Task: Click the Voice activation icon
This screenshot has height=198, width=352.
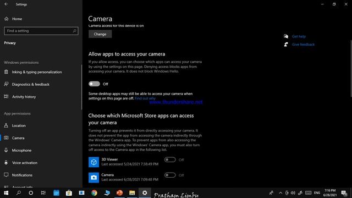Action: (6, 163)
